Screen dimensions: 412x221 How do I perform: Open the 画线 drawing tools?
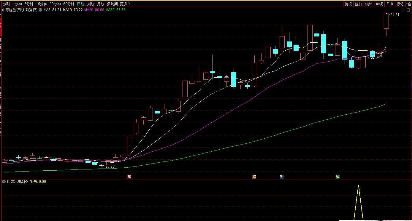click(379, 4)
